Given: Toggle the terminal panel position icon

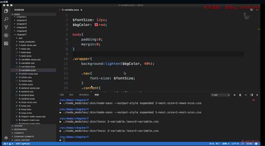Looking at the screenshot, I should coord(251,95).
